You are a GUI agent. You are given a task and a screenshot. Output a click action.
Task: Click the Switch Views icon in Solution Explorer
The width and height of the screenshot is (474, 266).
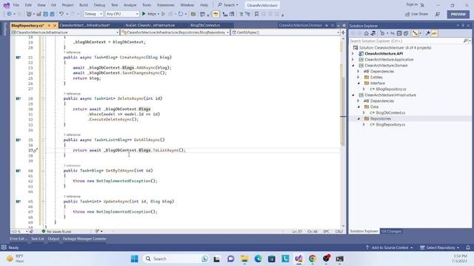(373, 33)
